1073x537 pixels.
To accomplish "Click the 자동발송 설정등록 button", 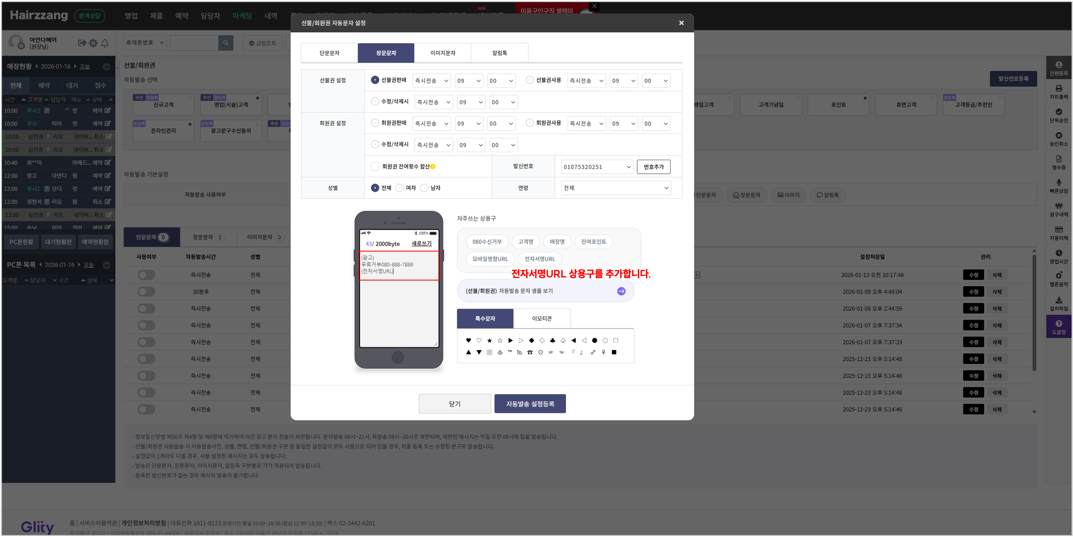I will click(x=530, y=404).
